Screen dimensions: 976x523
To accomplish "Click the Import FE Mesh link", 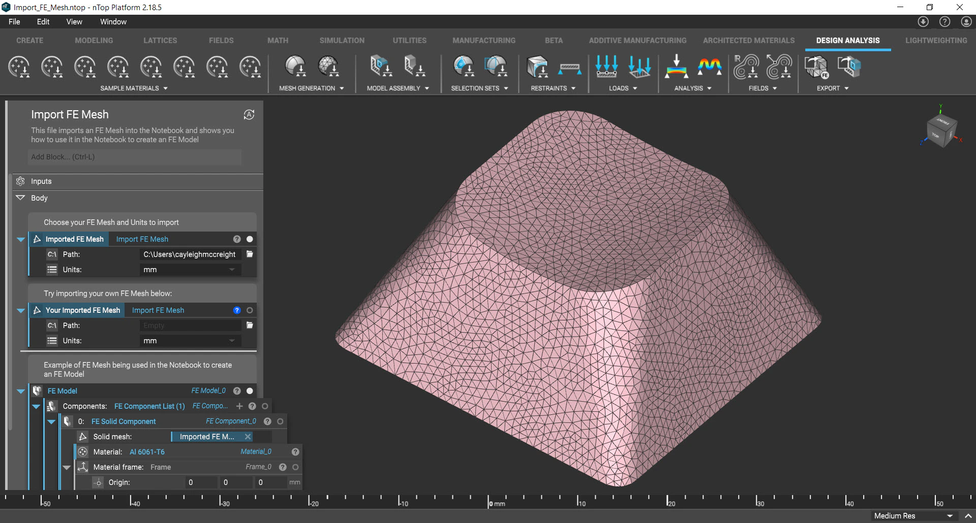I will [142, 239].
